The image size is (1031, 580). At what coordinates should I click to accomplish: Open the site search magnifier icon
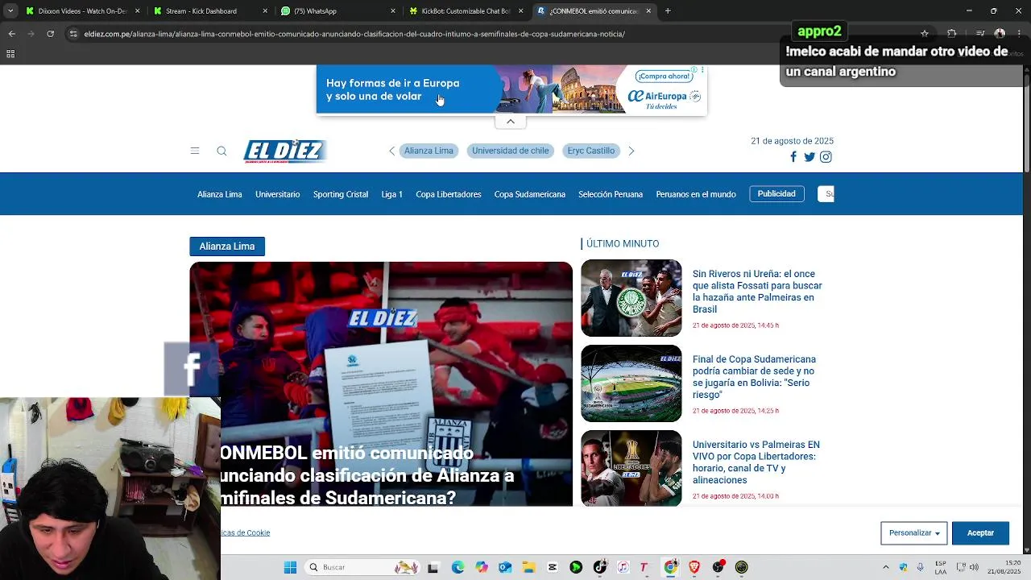point(222,151)
